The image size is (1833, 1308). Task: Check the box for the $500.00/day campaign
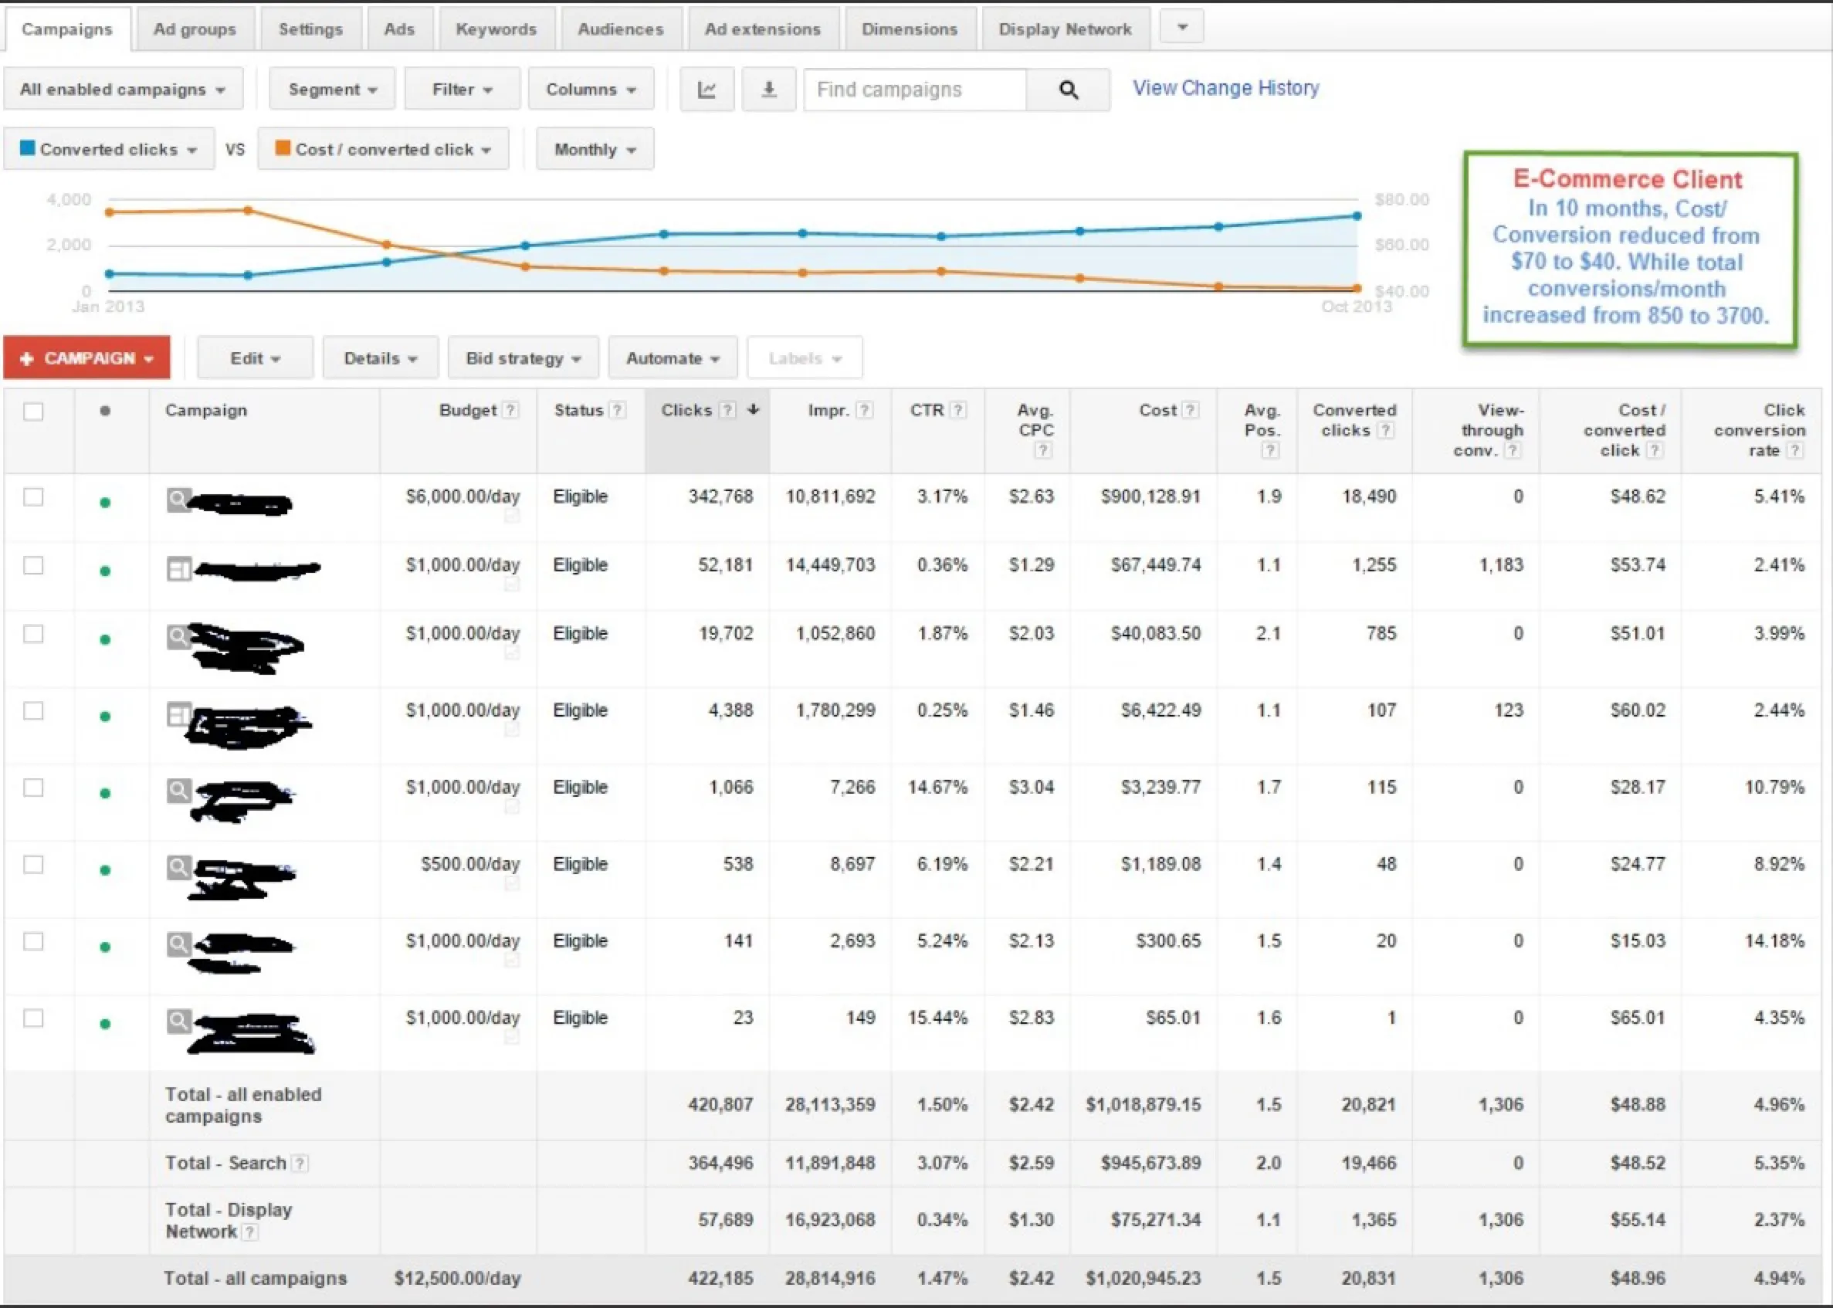(x=33, y=864)
